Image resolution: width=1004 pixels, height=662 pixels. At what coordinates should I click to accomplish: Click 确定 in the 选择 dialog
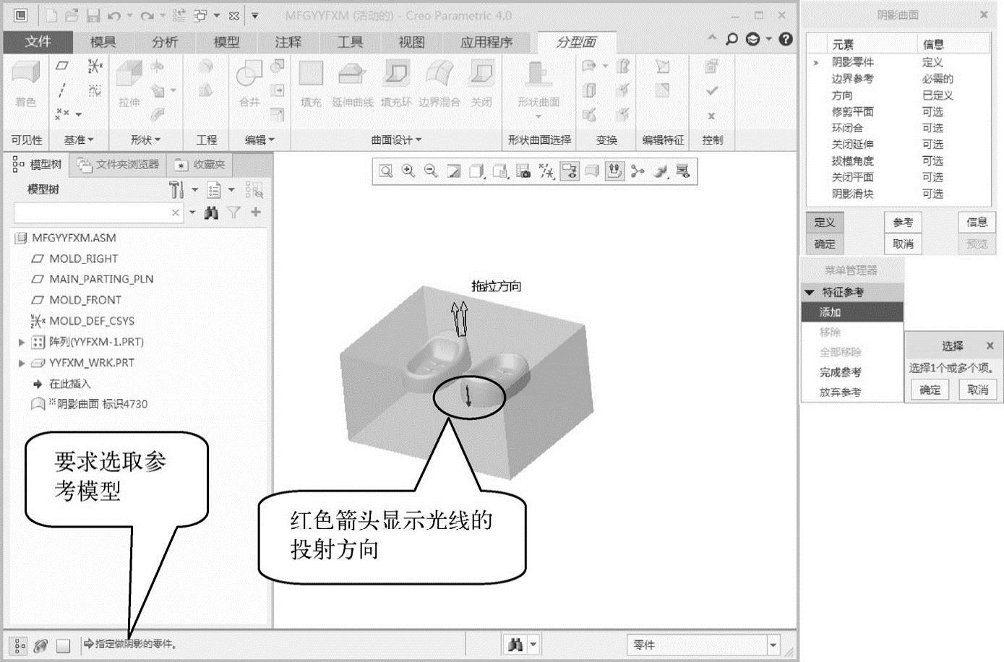(930, 390)
